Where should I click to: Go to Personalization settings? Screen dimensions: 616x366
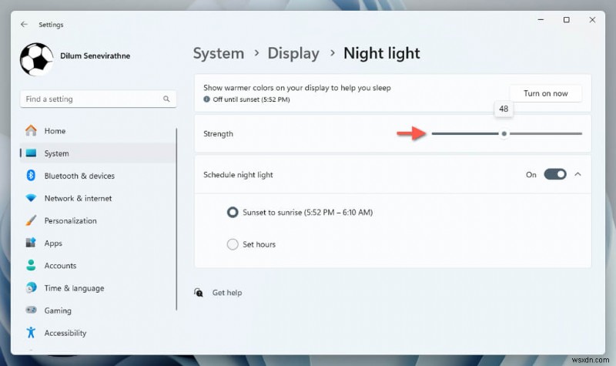pos(98,220)
